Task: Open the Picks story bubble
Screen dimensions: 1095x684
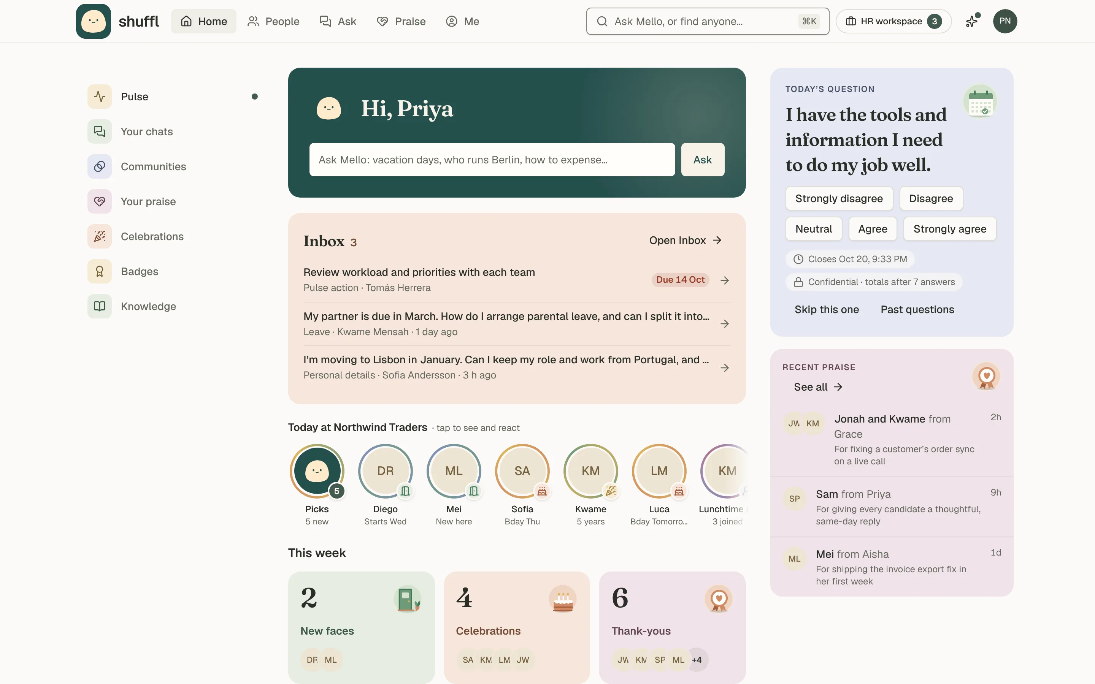Action: click(317, 484)
